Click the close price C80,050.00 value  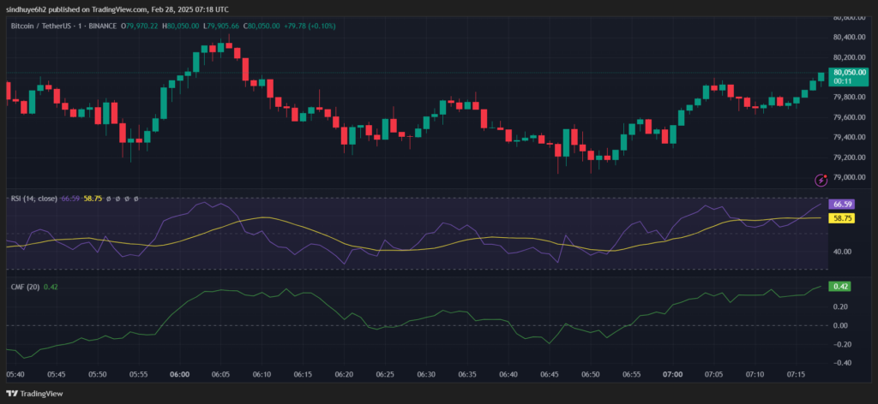point(263,27)
